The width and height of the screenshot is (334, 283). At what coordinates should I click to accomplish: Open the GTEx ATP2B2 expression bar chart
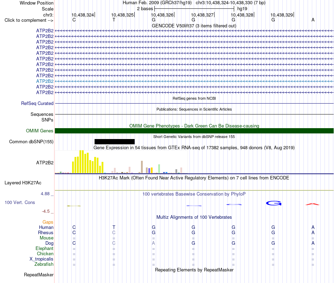tap(121, 162)
